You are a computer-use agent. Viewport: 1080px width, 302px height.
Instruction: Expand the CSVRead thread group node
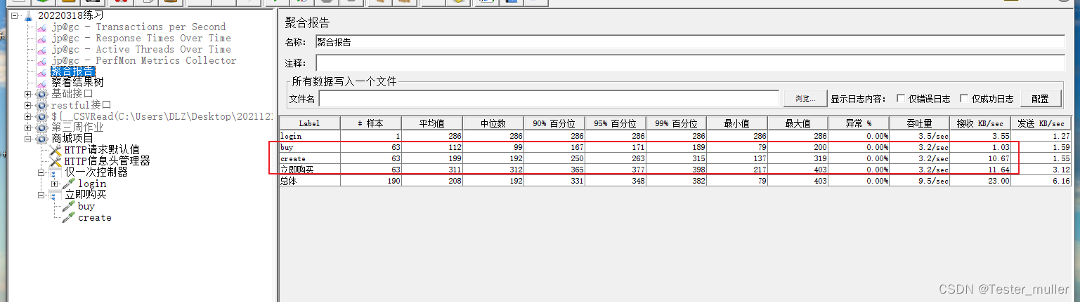tap(28, 116)
